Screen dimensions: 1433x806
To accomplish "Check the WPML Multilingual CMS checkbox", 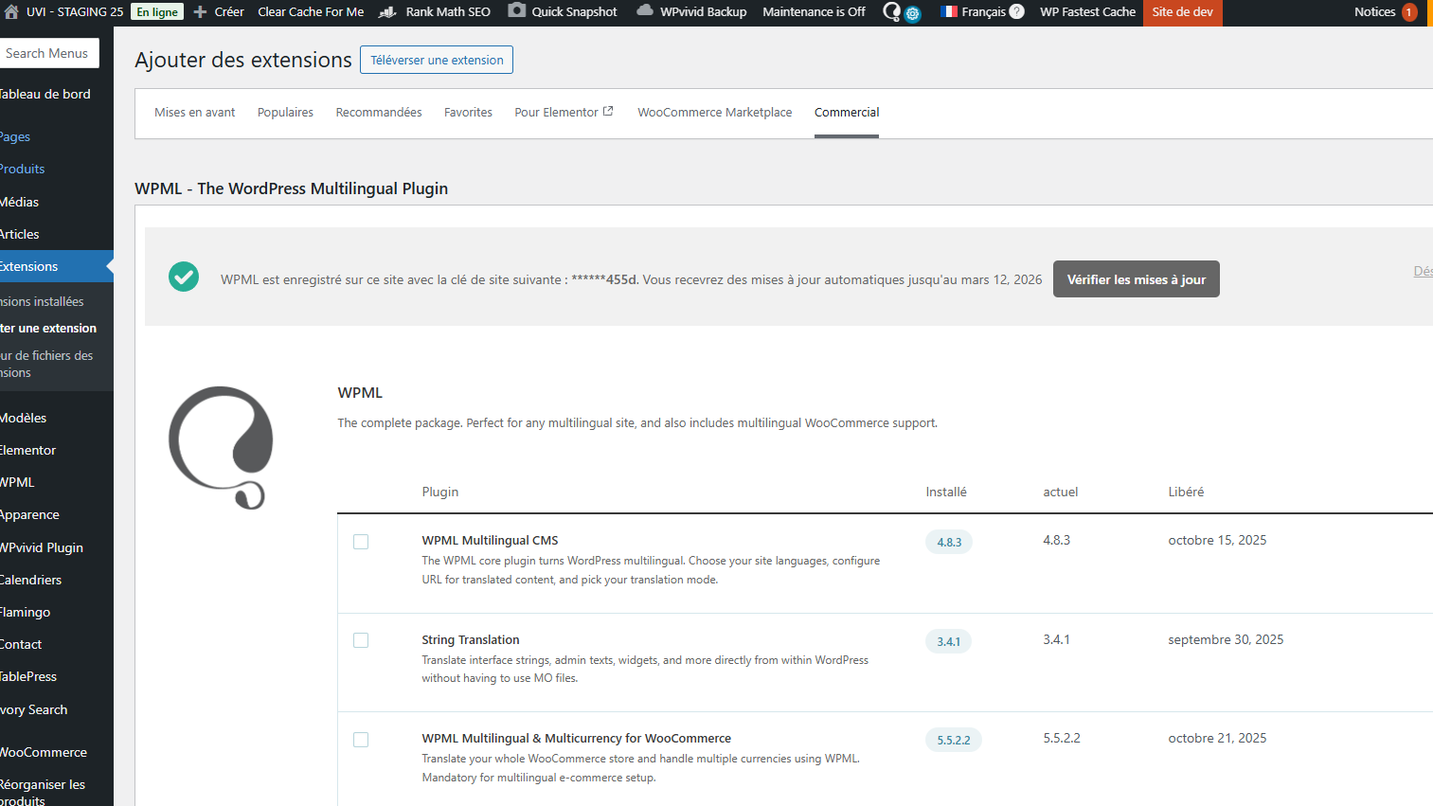I will pyautogui.click(x=361, y=542).
